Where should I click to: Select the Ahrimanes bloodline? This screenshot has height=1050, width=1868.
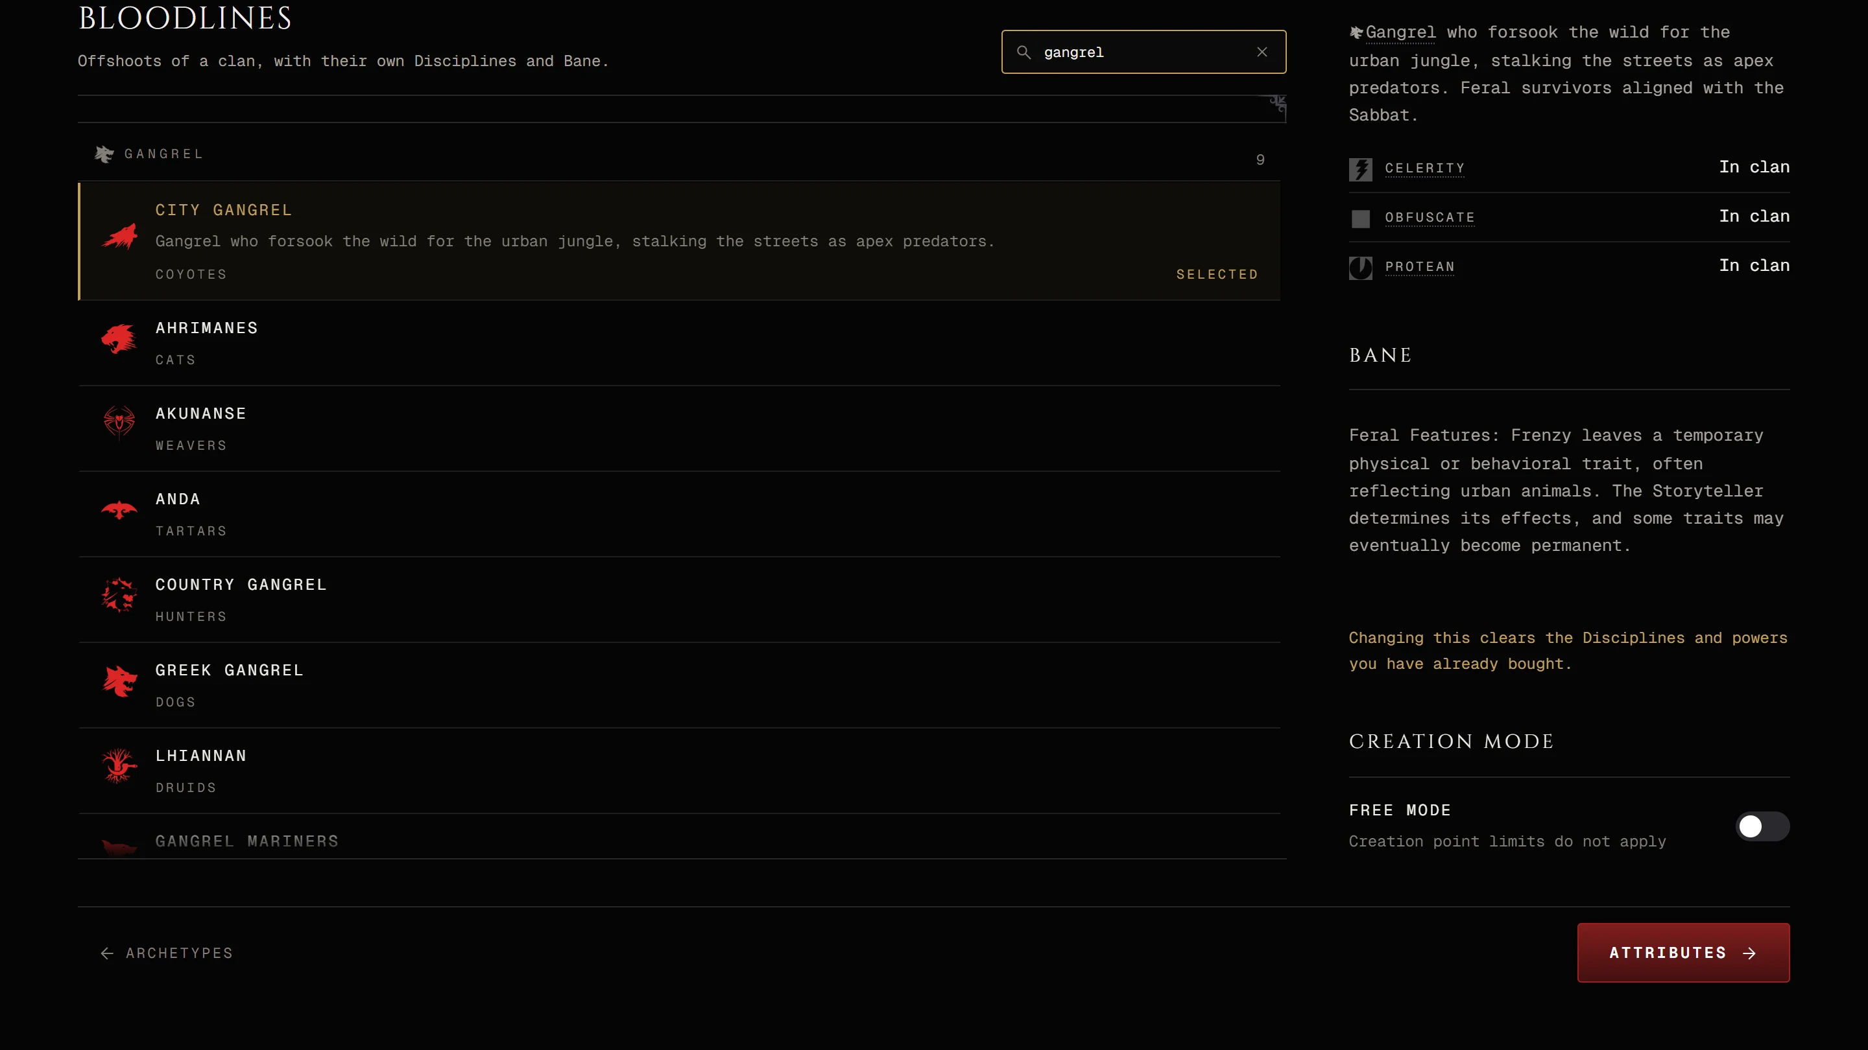(x=678, y=344)
